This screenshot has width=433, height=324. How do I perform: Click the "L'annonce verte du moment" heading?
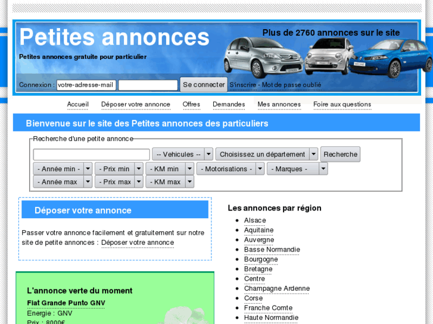tap(80, 291)
